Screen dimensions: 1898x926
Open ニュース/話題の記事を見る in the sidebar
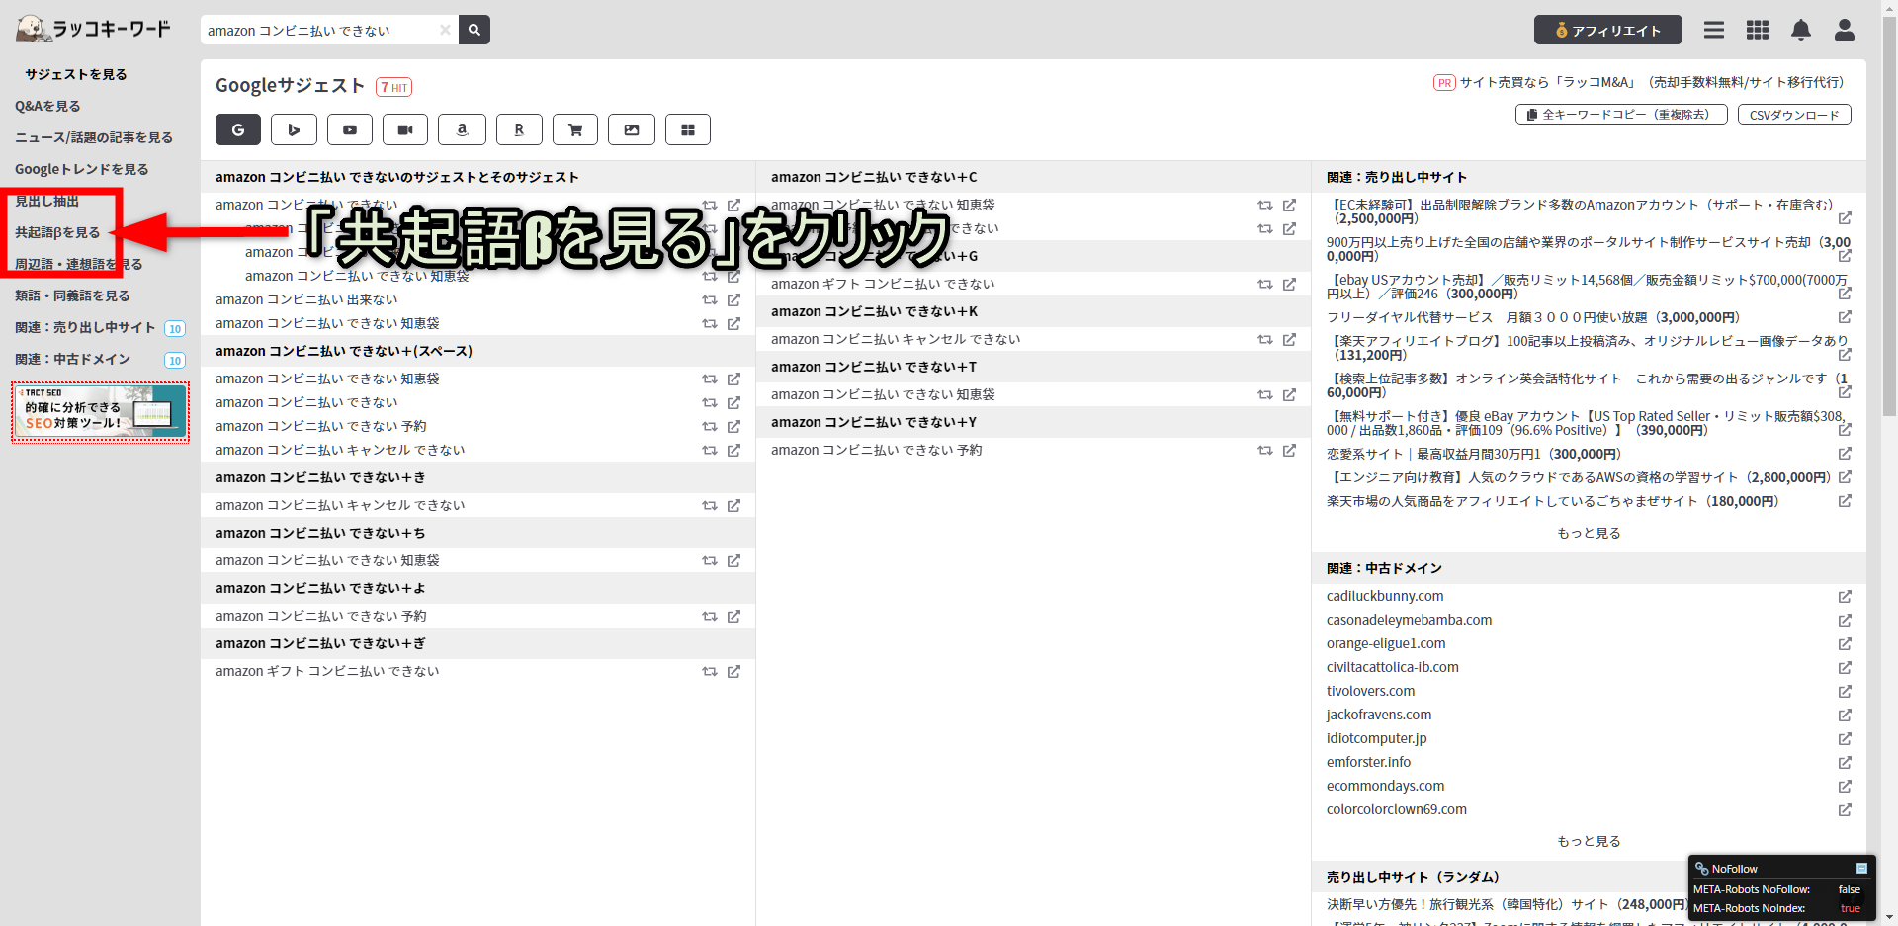pyautogui.click(x=94, y=137)
